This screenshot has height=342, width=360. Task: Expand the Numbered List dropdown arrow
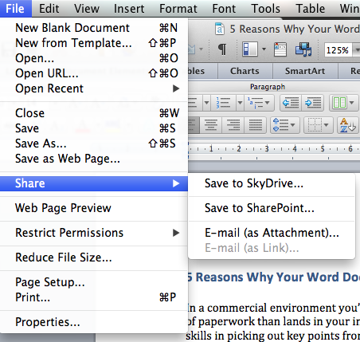(240, 103)
